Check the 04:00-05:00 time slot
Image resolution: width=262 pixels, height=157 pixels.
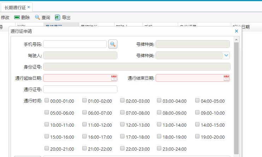coord(197,100)
